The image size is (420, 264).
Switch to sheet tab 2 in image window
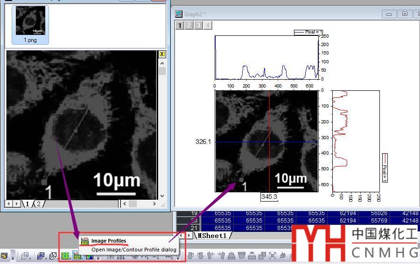pyautogui.click(x=38, y=203)
